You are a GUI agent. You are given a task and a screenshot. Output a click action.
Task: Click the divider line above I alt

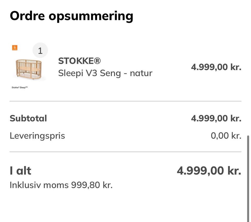tap(125, 152)
